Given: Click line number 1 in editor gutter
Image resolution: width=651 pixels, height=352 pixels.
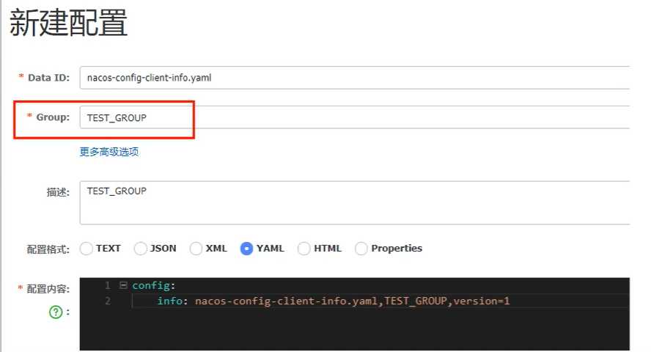Looking at the screenshot, I should pyautogui.click(x=108, y=285).
